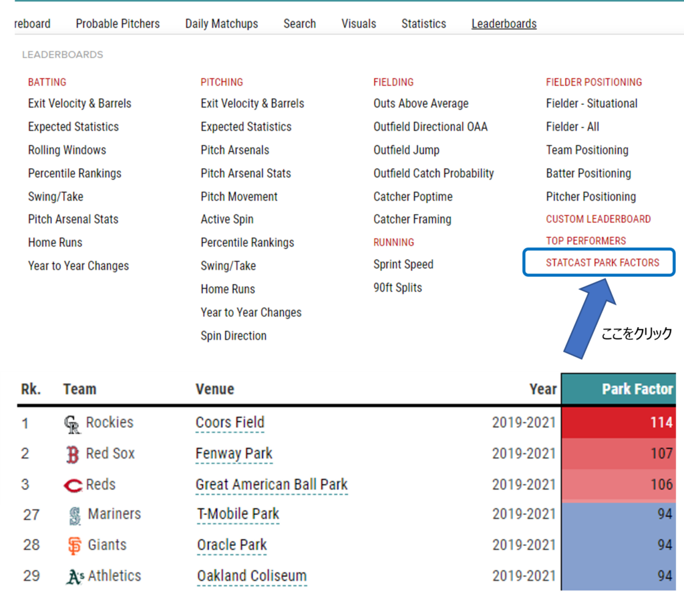Open Batting Pitch Arsenal Stats
Screen dimensions: 684x592
[73, 220]
